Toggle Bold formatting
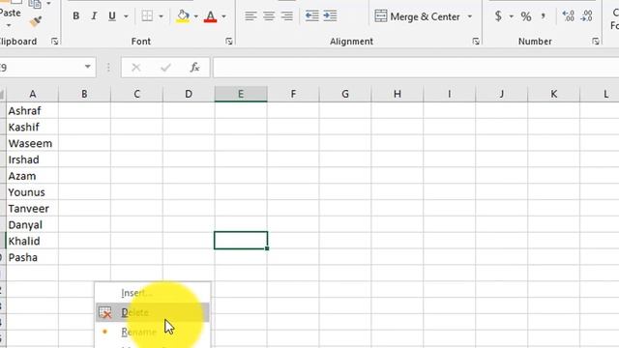This screenshot has width=619, height=348. click(76, 16)
